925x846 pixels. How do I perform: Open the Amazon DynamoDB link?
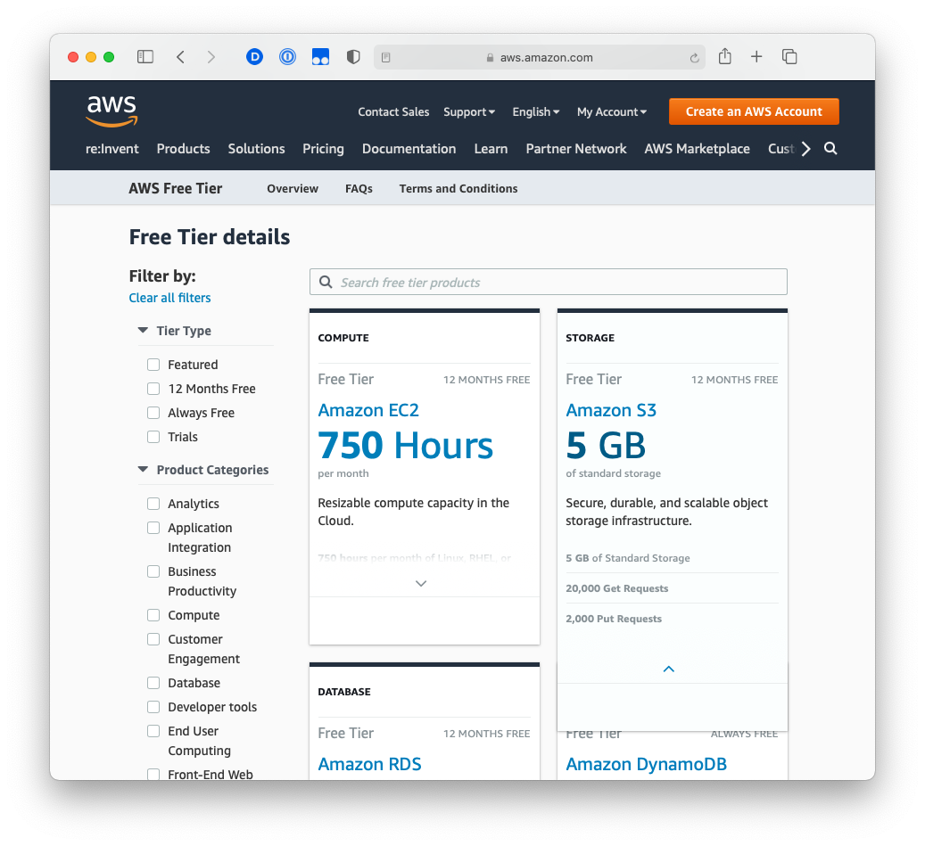pyautogui.click(x=647, y=764)
